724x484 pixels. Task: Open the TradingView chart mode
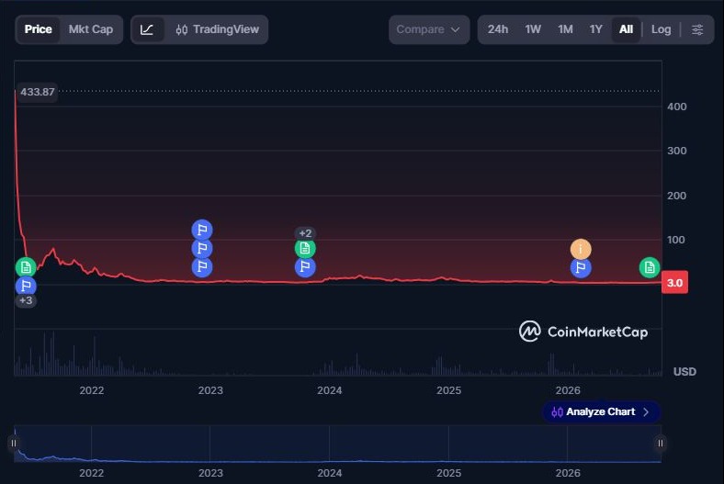218,29
